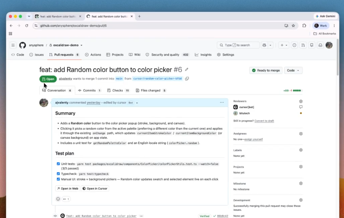Open the Work profile menu

pyautogui.click(x=321, y=26)
